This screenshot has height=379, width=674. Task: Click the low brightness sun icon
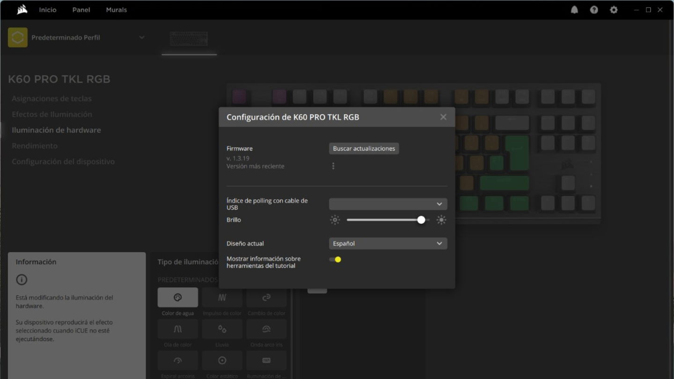tap(335, 220)
